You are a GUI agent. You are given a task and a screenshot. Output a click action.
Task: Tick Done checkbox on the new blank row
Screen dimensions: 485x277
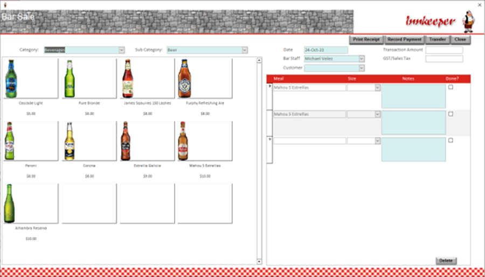pos(451,140)
